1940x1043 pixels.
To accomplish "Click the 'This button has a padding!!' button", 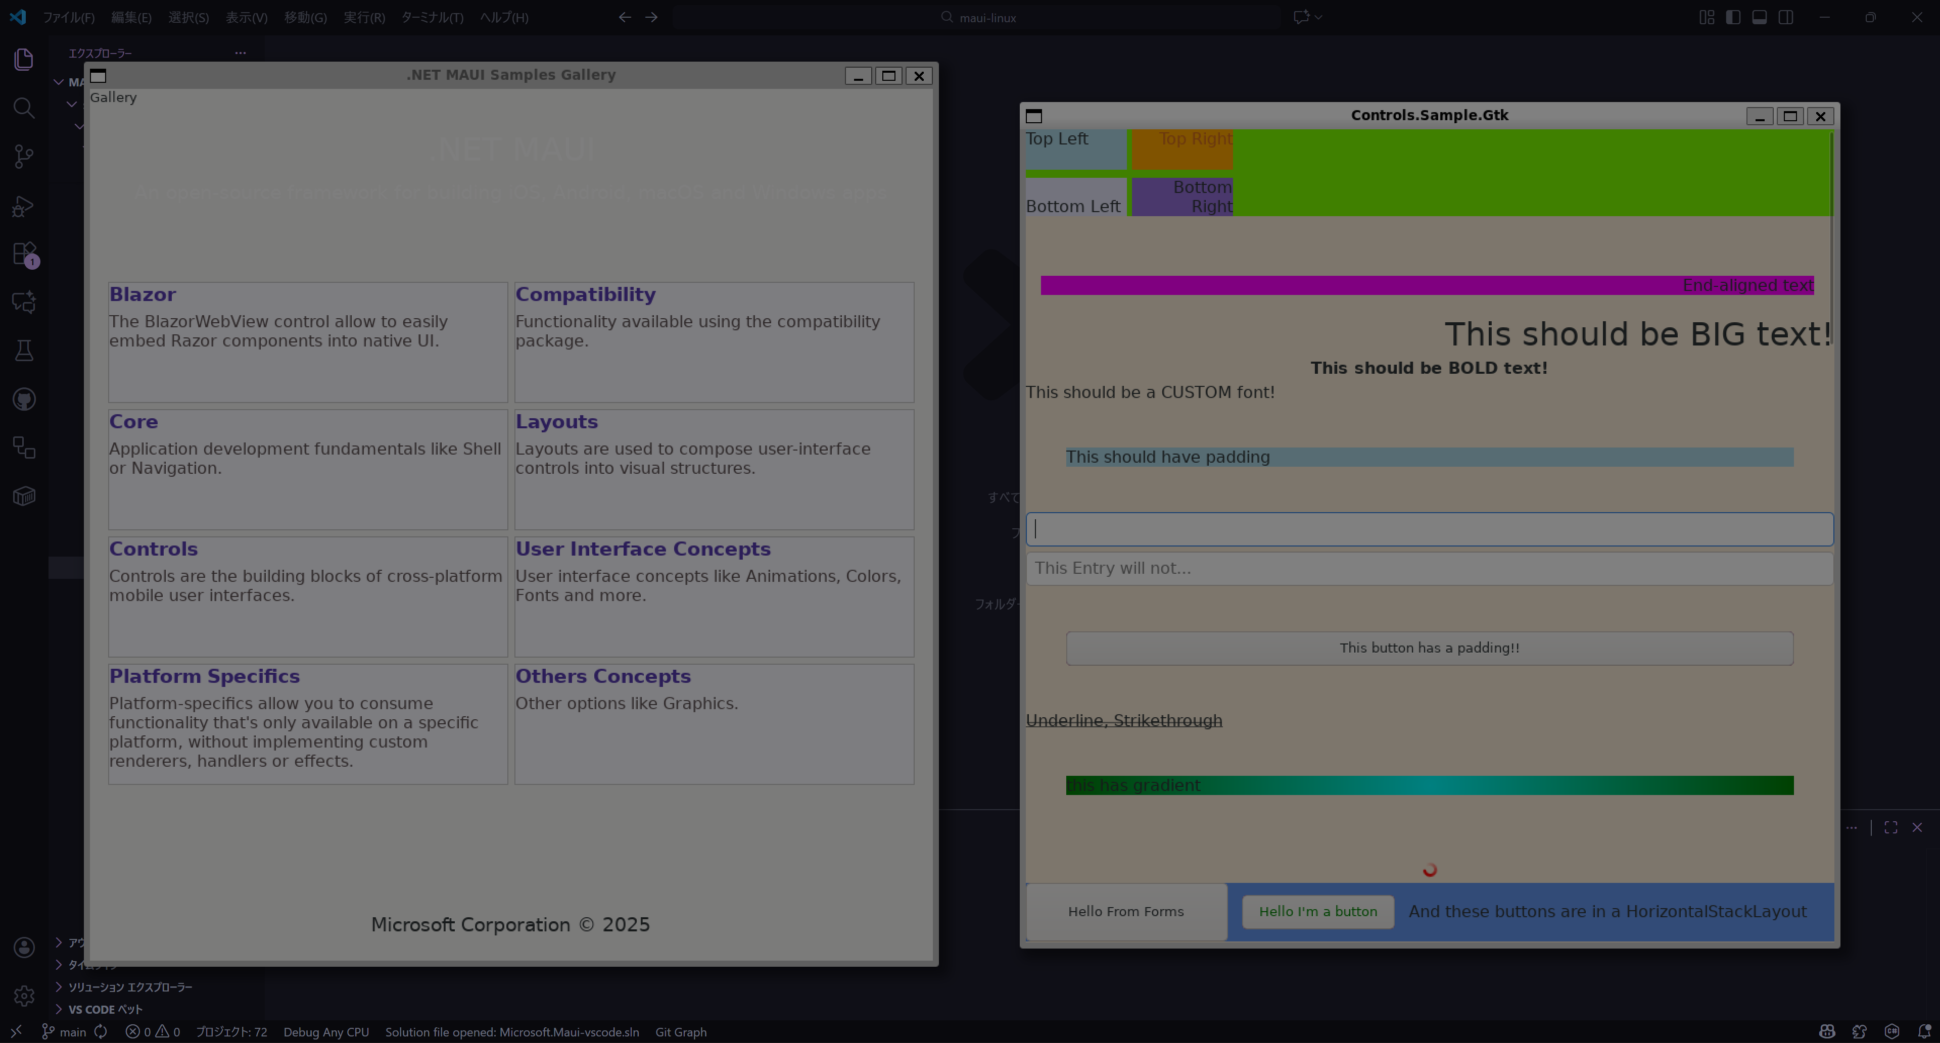I will pyautogui.click(x=1429, y=648).
